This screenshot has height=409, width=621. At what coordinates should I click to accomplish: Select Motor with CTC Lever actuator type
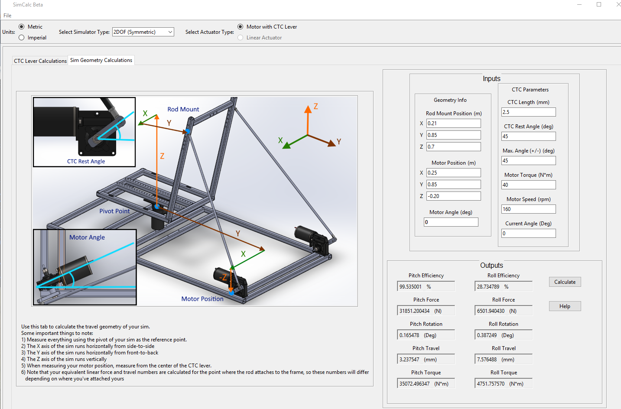point(241,26)
